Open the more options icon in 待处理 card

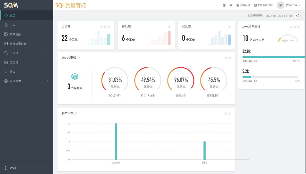(x=169, y=27)
